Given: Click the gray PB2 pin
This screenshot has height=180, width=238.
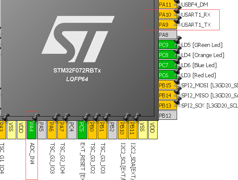Looking at the screenshot, I should click(112, 130).
